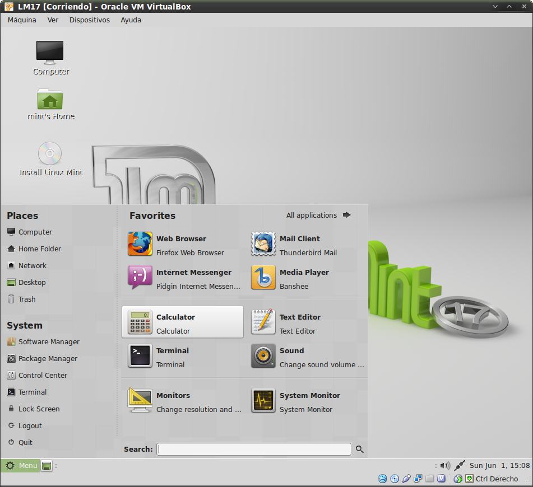Open Trash from Places
The height and width of the screenshot is (487, 533).
[26, 299]
